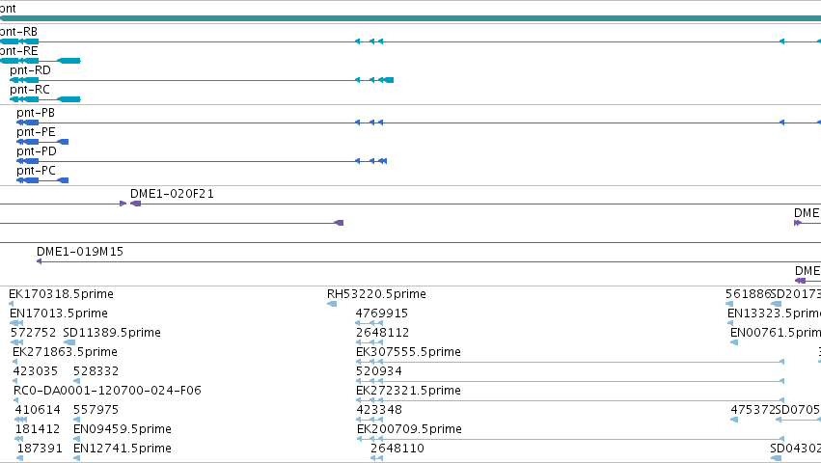Select the pnt-PC protein label
The height and width of the screenshot is (463, 821).
(36, 170)
